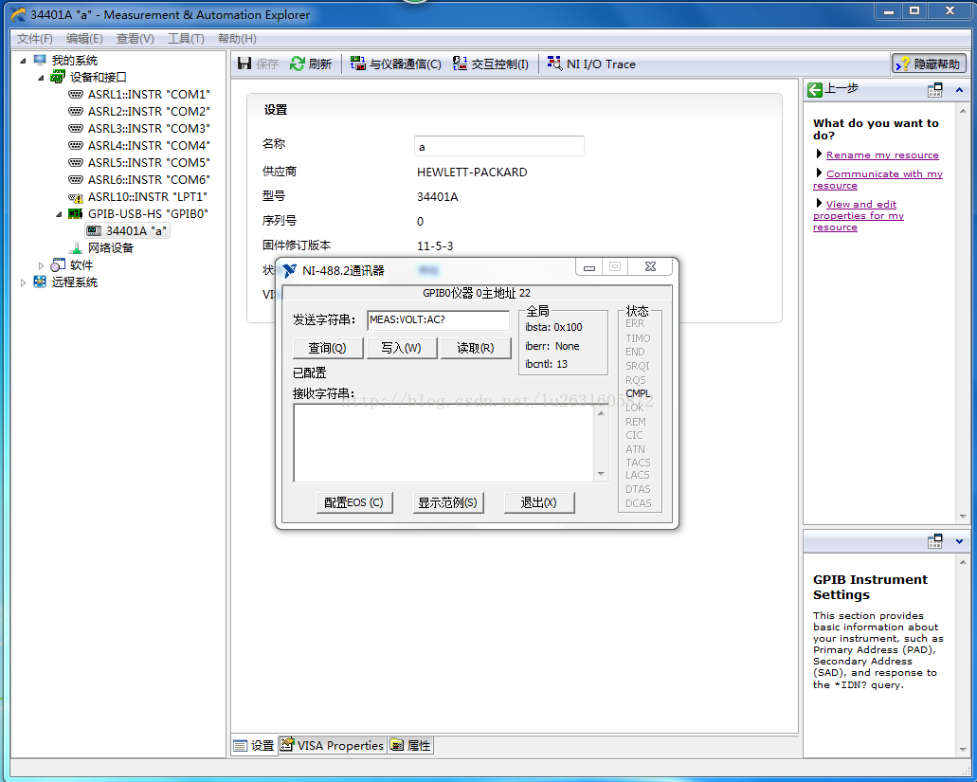Click the 发送字符串 send string field
Image resolution: width=977 pixels, height=782 pixels.
(x=438, y=320)
